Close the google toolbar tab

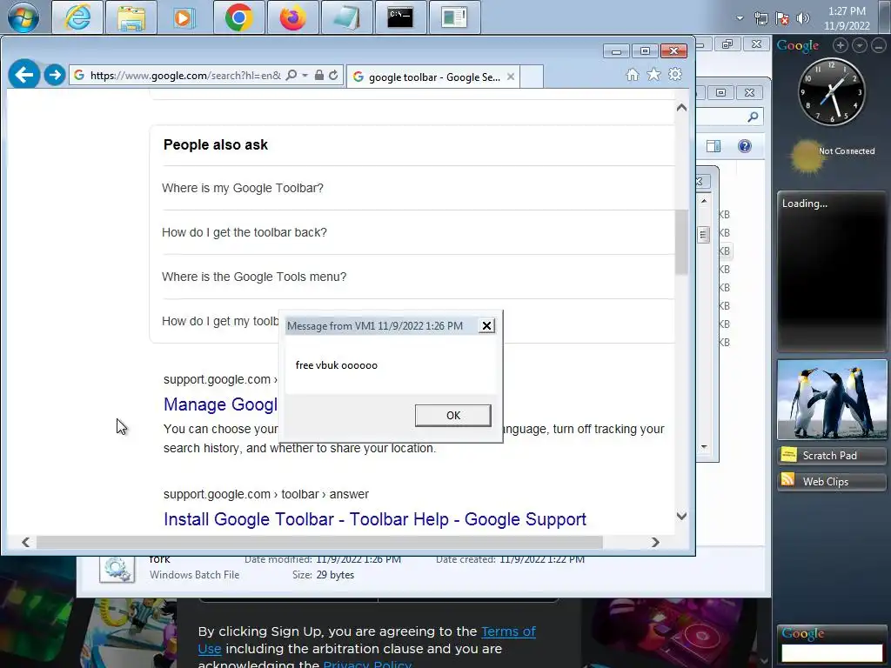coord(511,77)
